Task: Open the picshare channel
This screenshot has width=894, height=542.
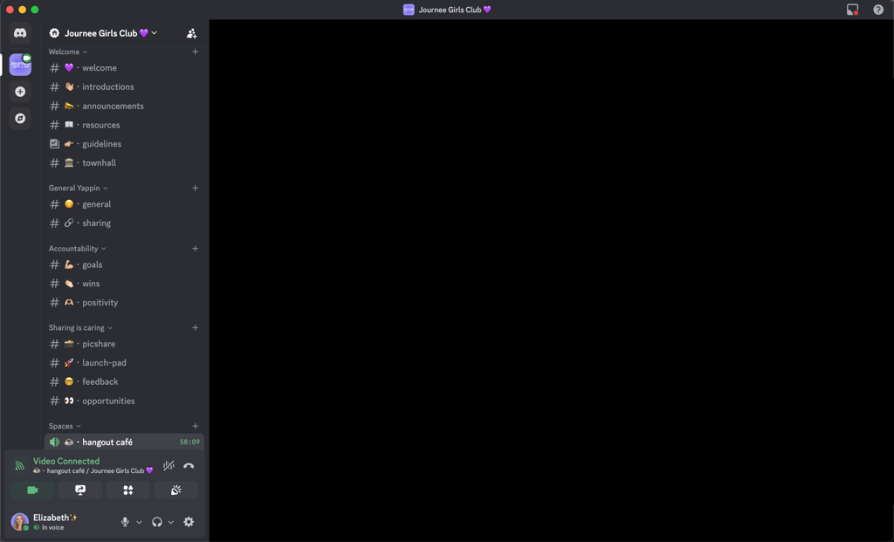Action: point(124,344)
